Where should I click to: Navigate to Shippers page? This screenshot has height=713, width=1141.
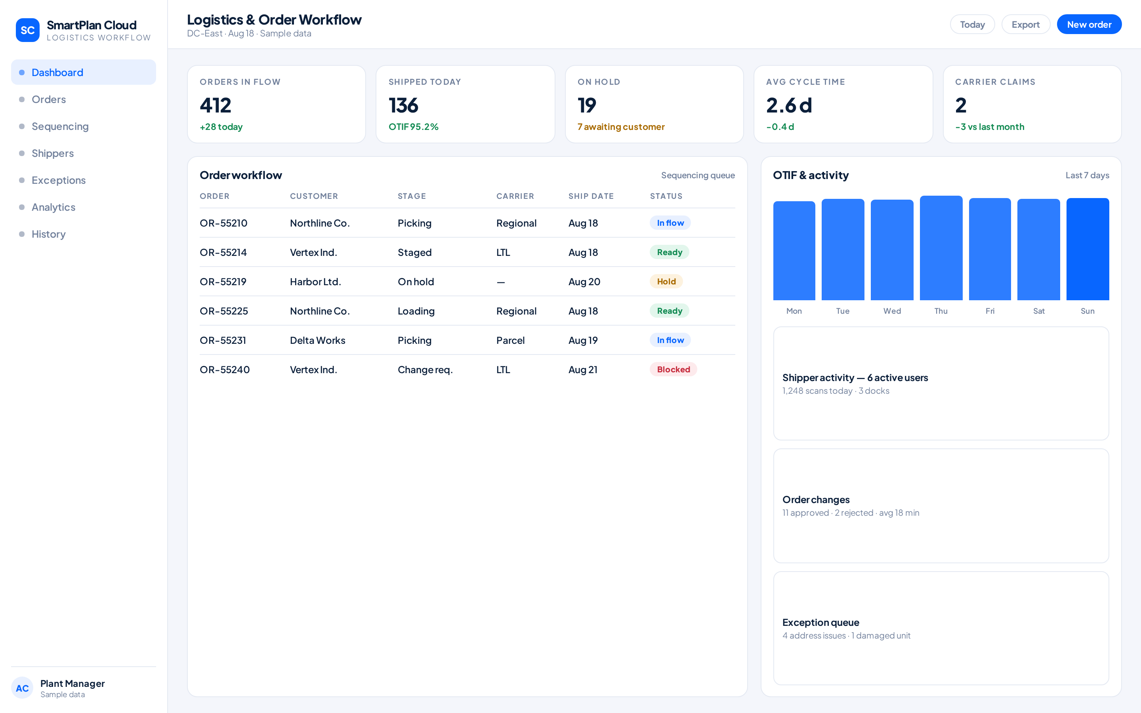[84, 153]
